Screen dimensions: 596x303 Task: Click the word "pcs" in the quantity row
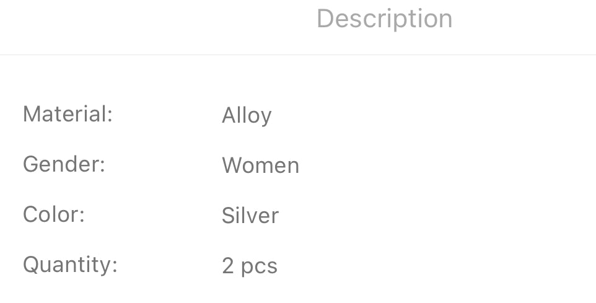pos(258,267)
